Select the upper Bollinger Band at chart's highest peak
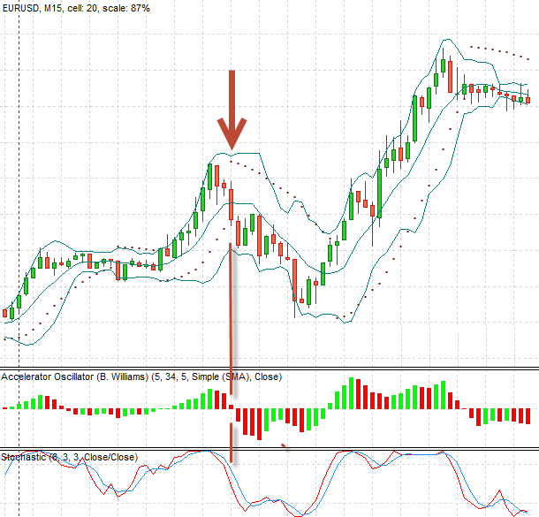 pyautogui.click(x=449, y=40)
